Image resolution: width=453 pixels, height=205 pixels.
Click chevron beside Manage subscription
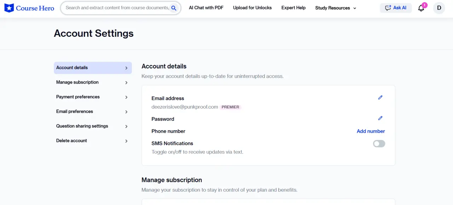tap(126, 83)
